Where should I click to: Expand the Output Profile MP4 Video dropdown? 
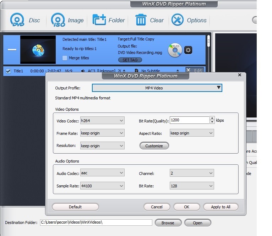tap(157, 88)
